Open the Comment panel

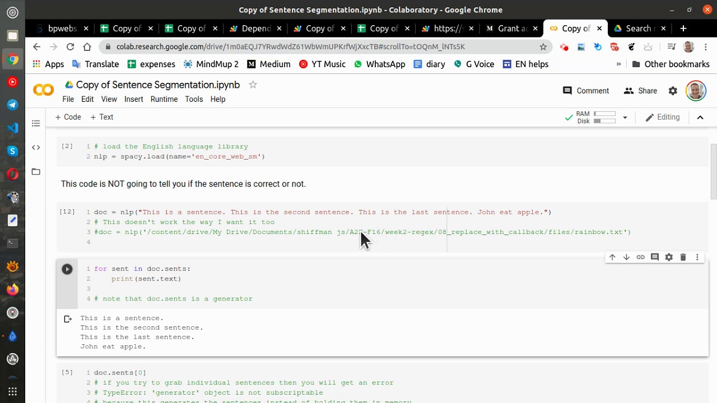(585, 91)
